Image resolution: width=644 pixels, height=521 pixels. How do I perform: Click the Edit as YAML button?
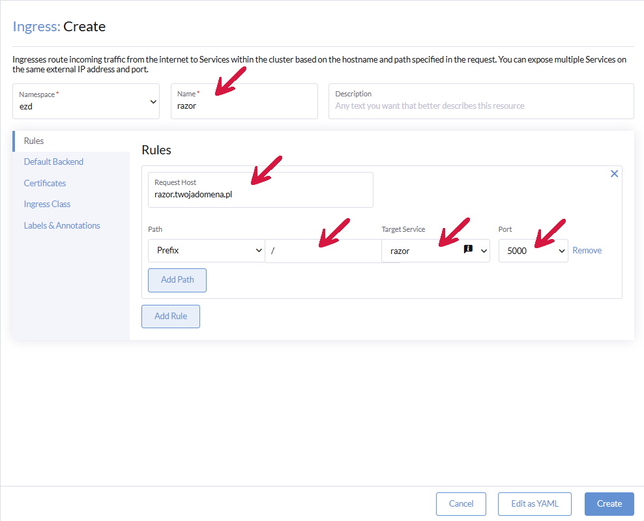pos(535,503)
